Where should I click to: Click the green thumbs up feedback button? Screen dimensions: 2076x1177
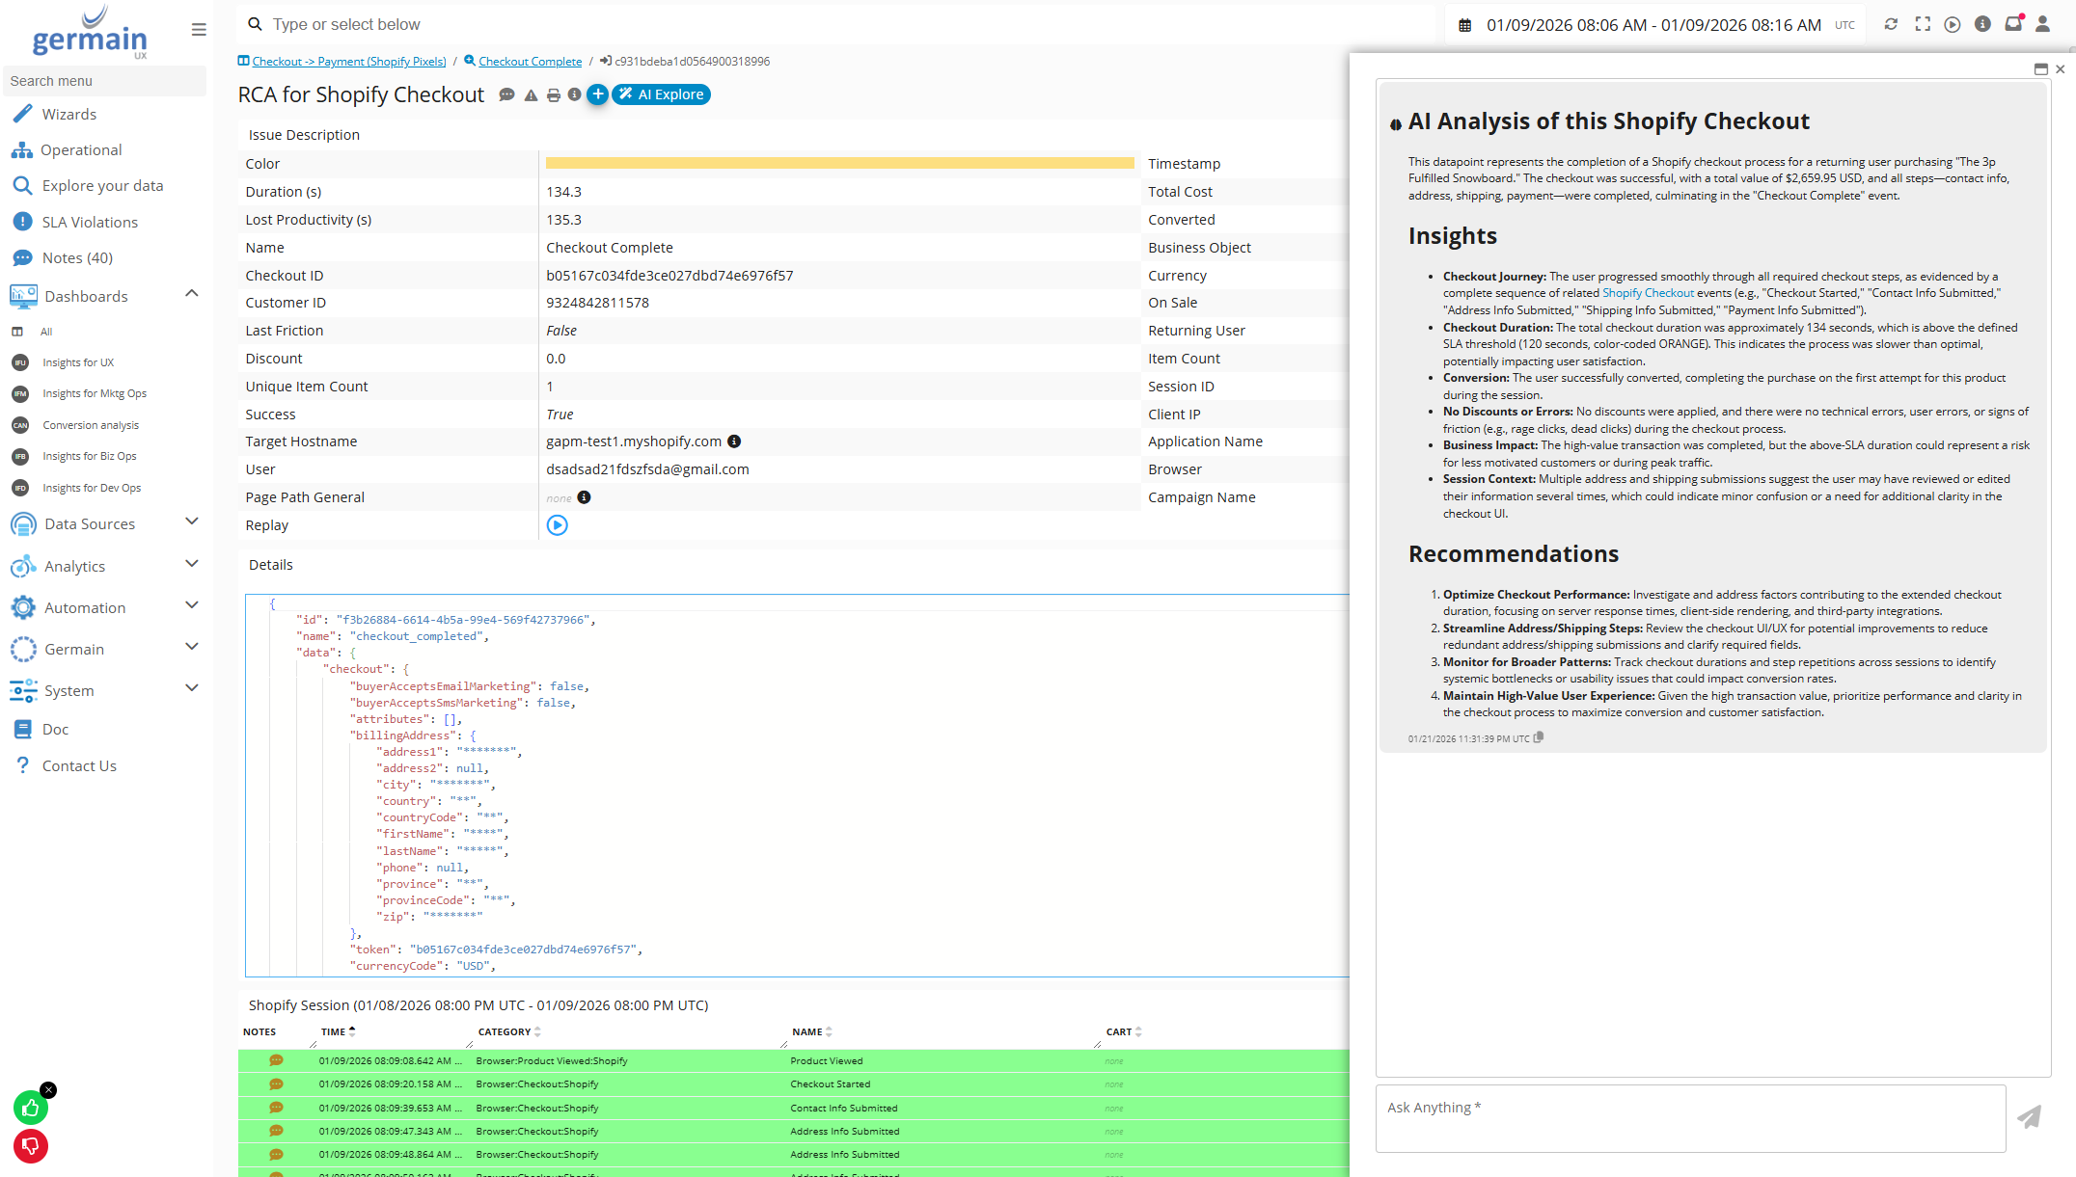tap(31, 1109)
